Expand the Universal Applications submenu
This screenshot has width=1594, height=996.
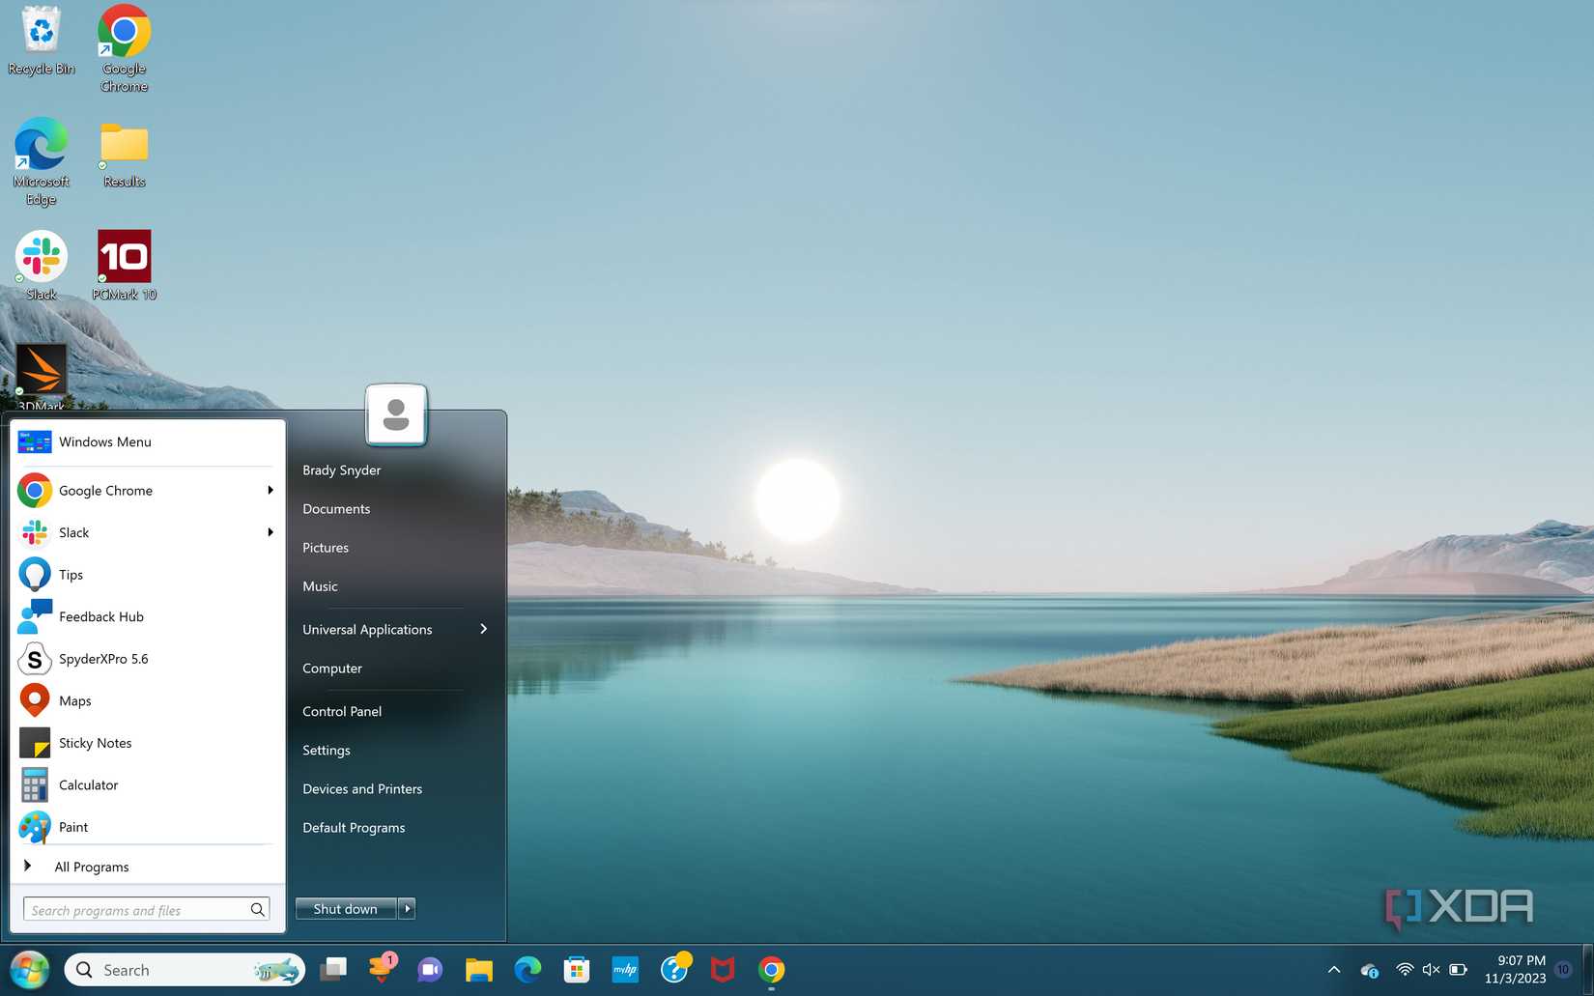(483, 629)
